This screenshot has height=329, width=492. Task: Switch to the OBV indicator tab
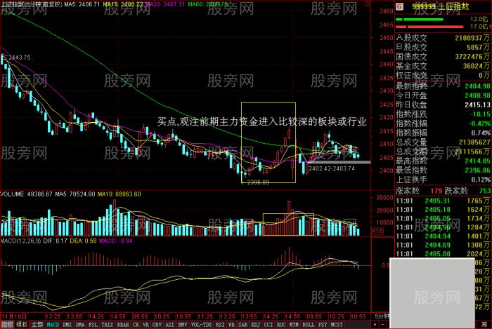coord(157,325)
